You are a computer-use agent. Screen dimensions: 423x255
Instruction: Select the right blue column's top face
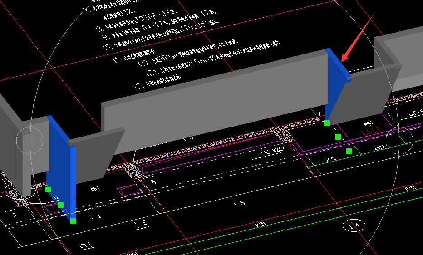(339, 64)
